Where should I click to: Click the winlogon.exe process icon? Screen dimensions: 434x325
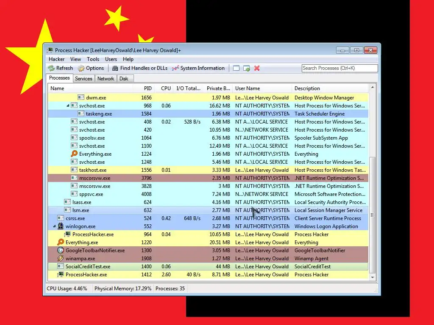point(60,226)
